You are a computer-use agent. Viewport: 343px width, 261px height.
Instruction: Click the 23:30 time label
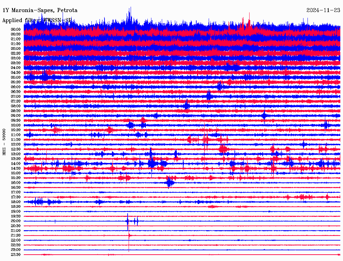click(16, 255)
